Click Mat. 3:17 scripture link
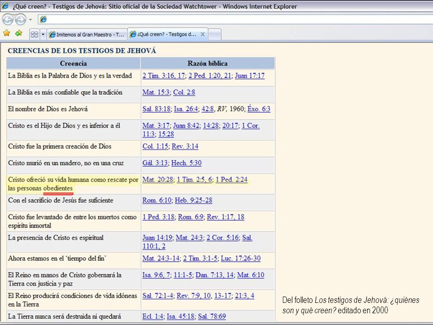Image resolution: width=433 pixels, height=325 pixels. click(156, 125)
